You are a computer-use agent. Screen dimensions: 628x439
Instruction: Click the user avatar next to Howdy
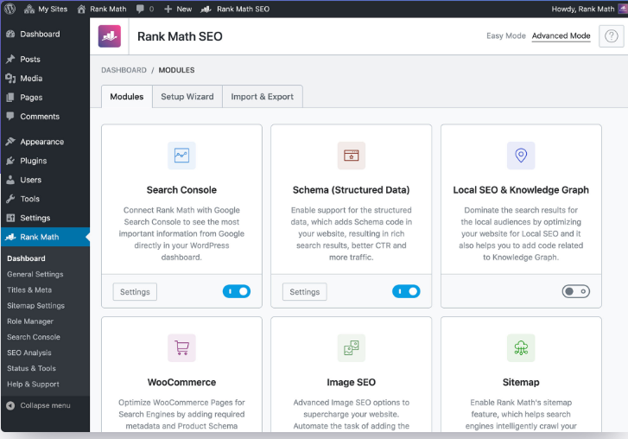(623, 9)
